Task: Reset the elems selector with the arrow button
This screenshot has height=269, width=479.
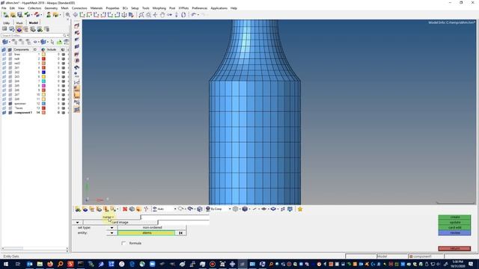Action: pyautogui.click(x=180, y=233)
